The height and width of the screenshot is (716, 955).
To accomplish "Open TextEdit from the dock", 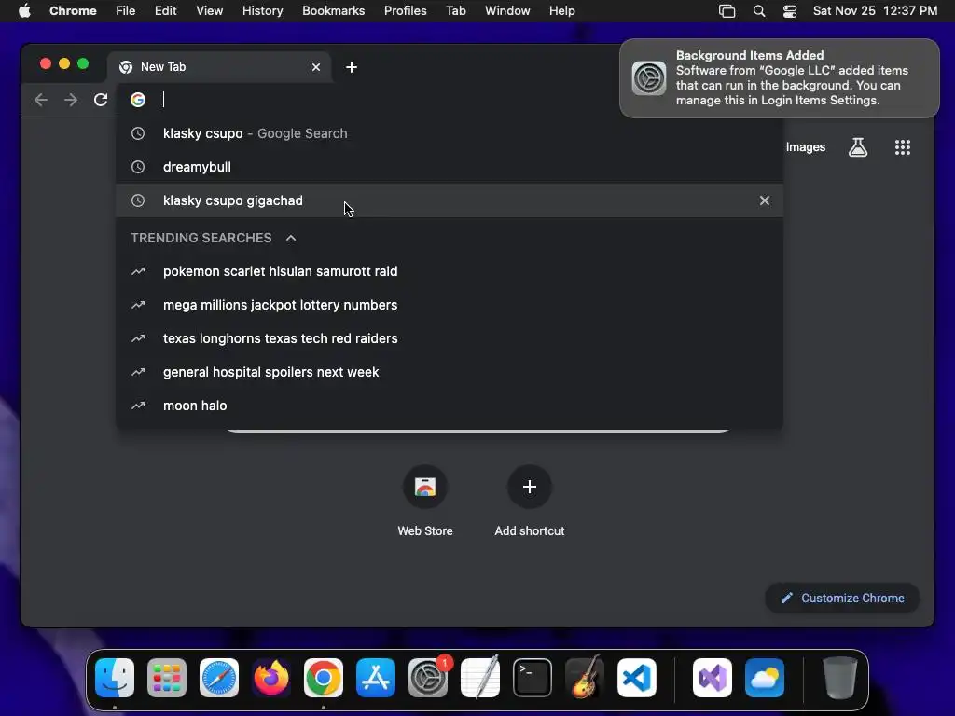I will tap(480, 678).
